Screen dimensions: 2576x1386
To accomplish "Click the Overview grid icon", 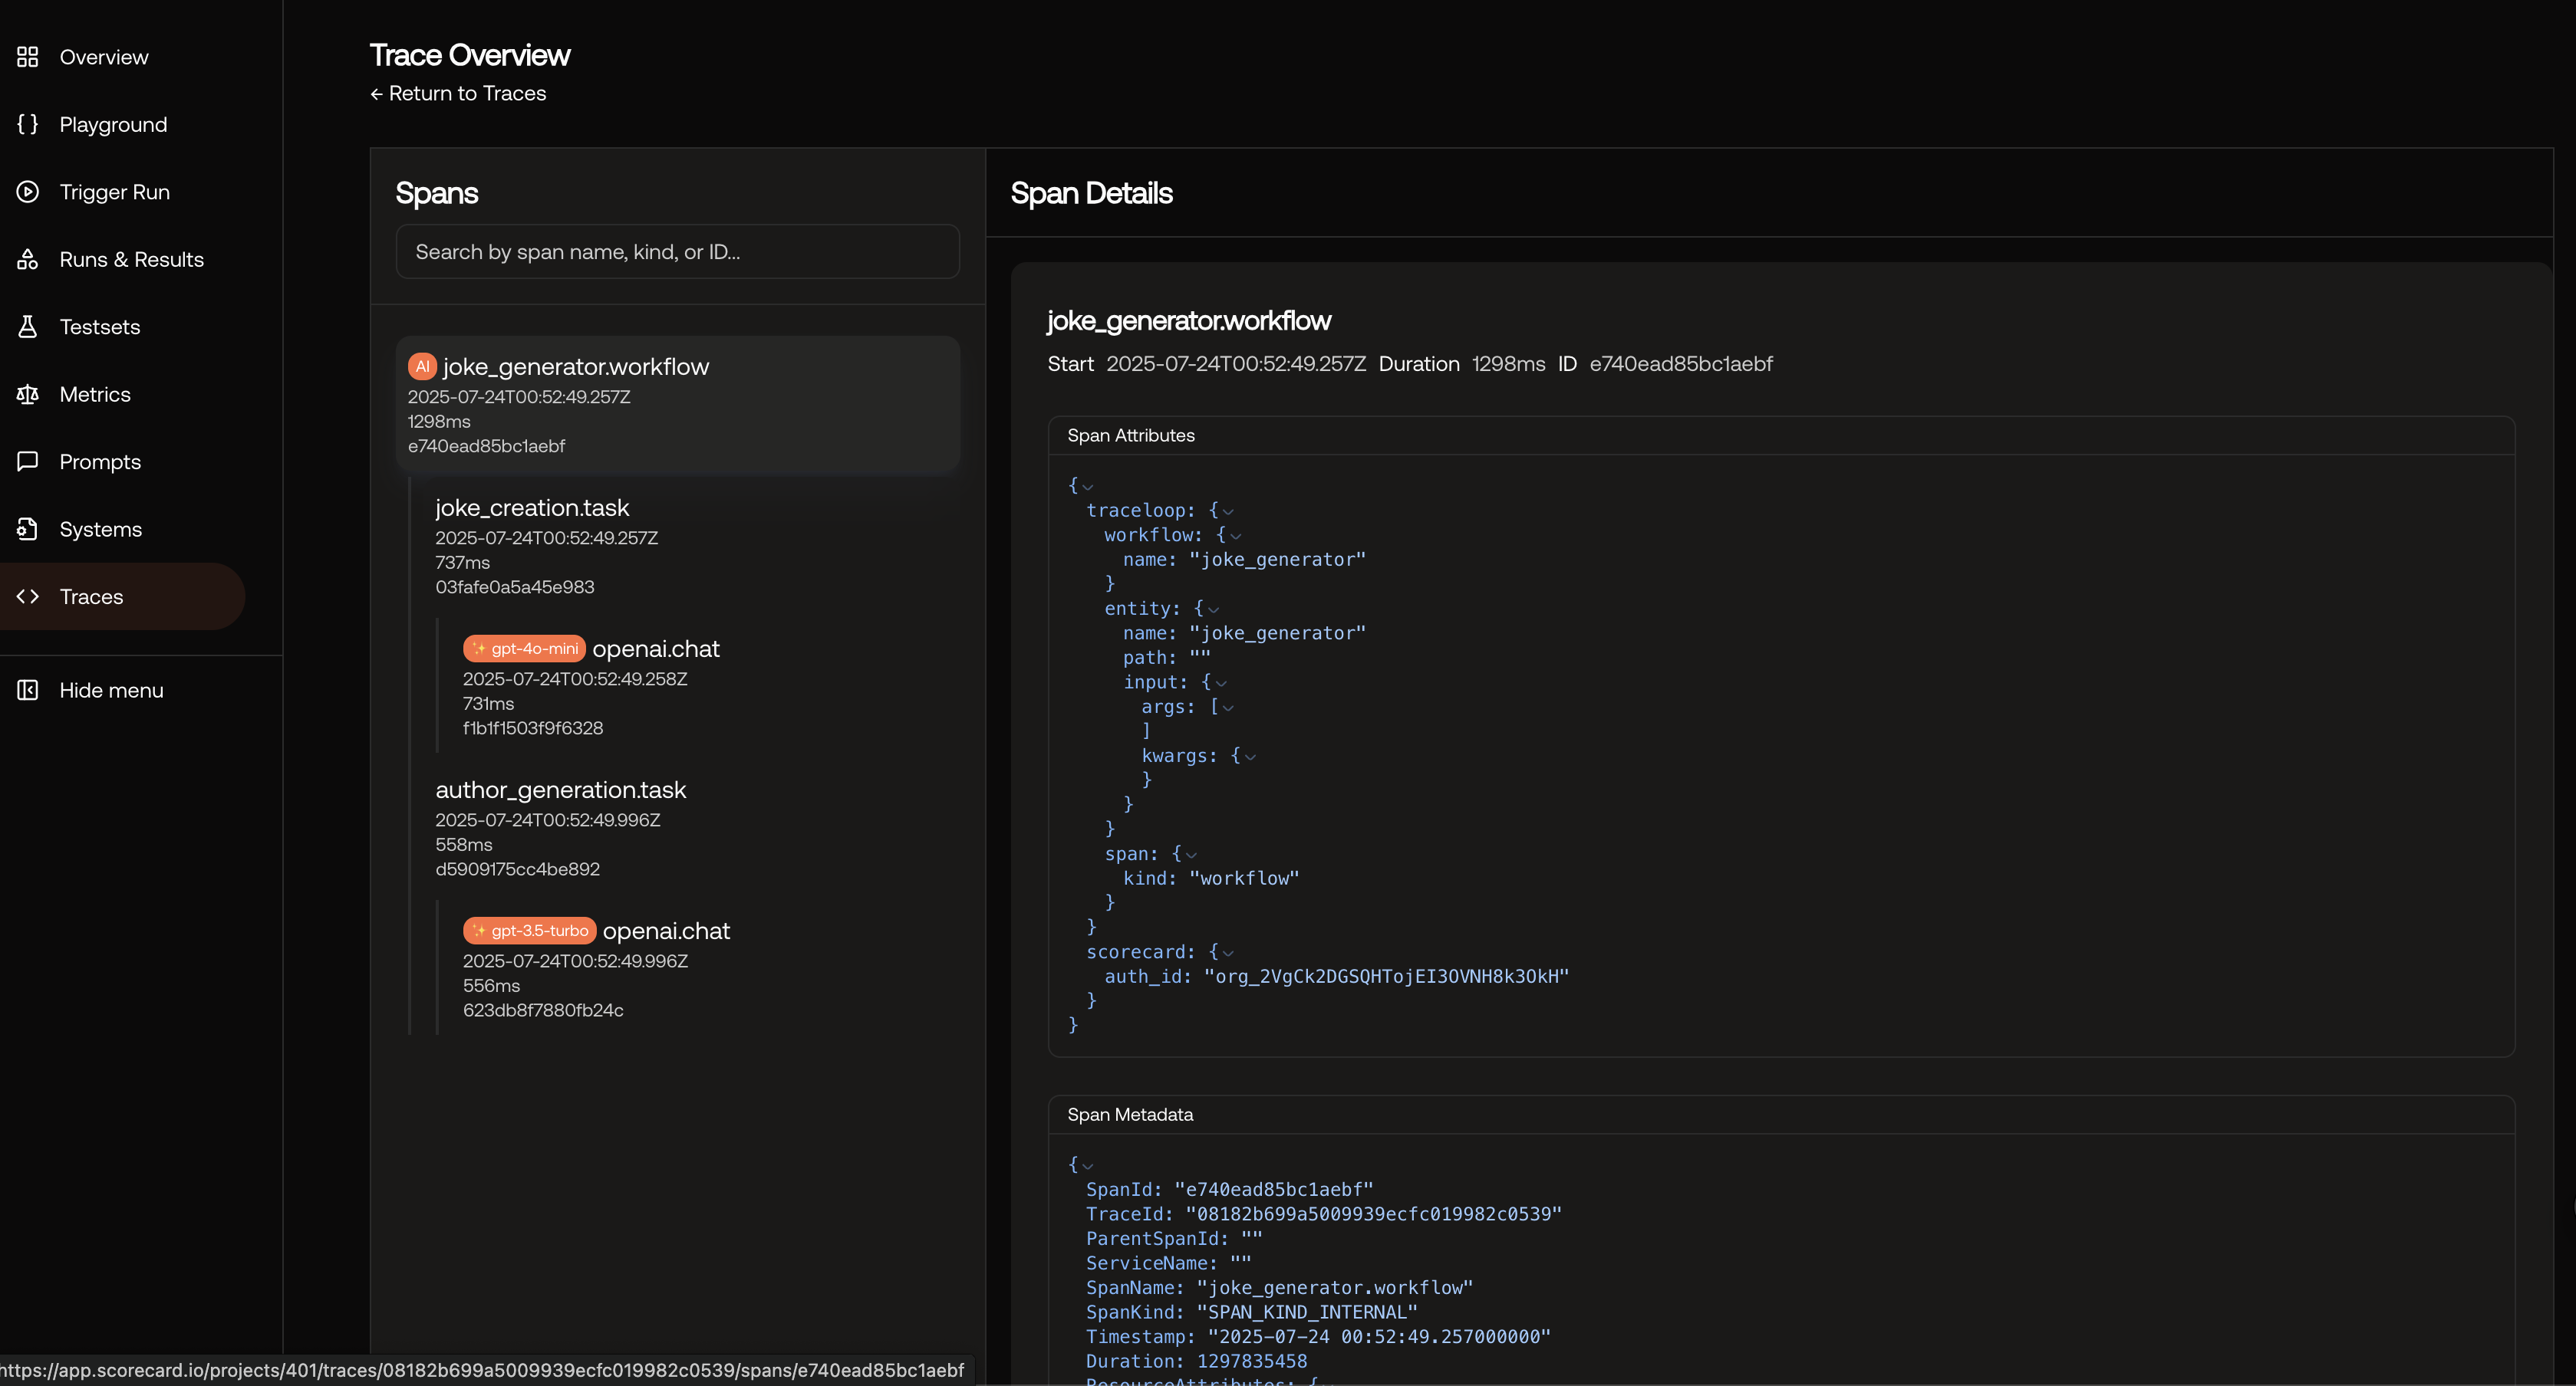I will pos(28,57).
